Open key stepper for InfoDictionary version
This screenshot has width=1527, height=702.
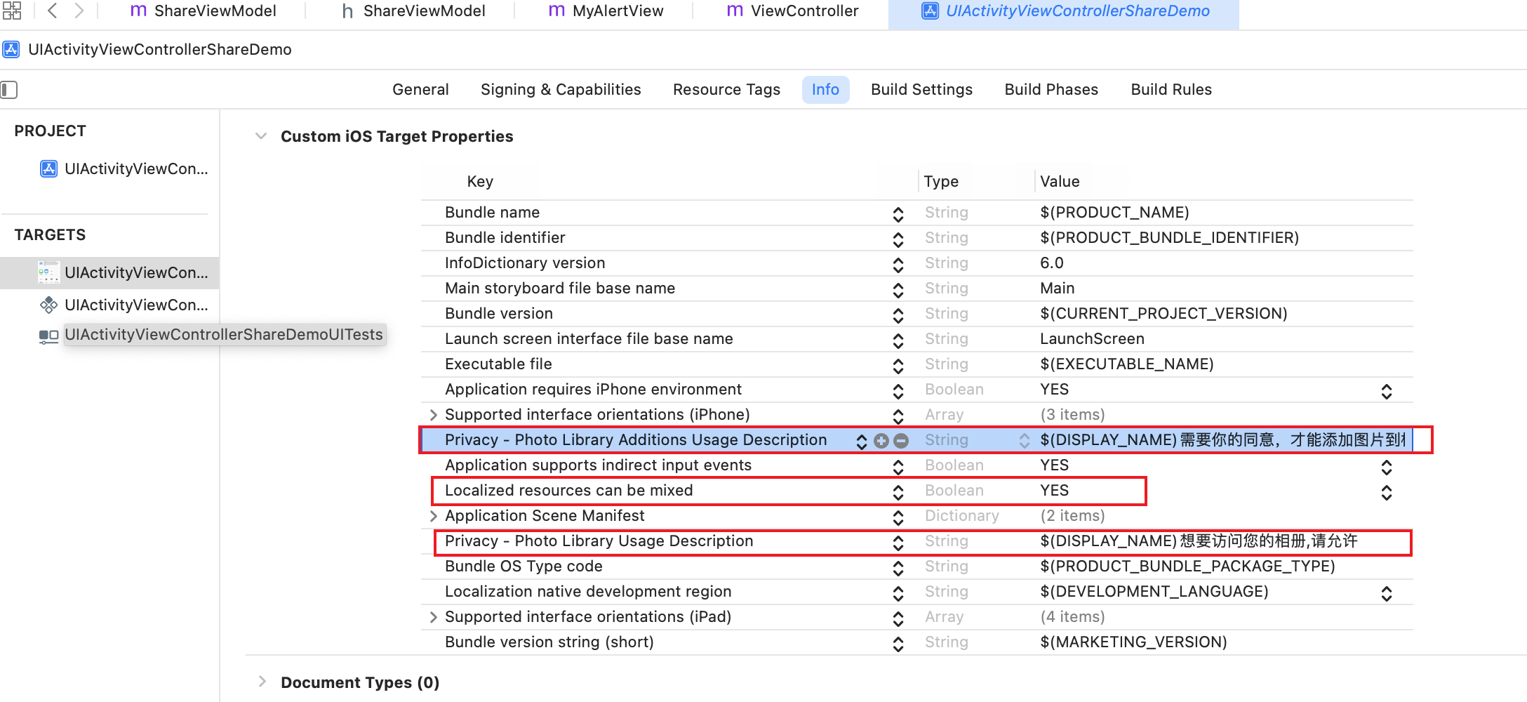(x=898, y=265)
